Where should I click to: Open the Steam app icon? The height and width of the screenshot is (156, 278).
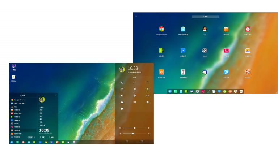[205, 51]
